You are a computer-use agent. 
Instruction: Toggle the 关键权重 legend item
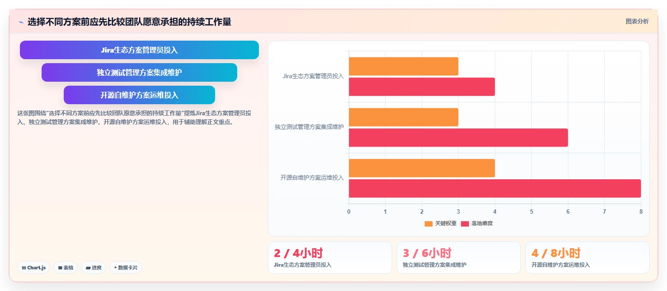[440, 223]
